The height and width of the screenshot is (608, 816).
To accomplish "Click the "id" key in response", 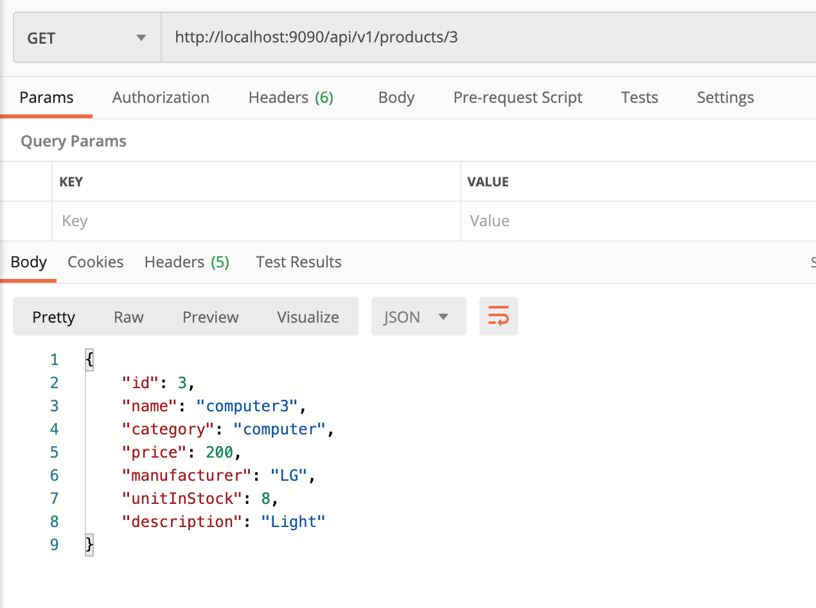I will pos(140,383).
